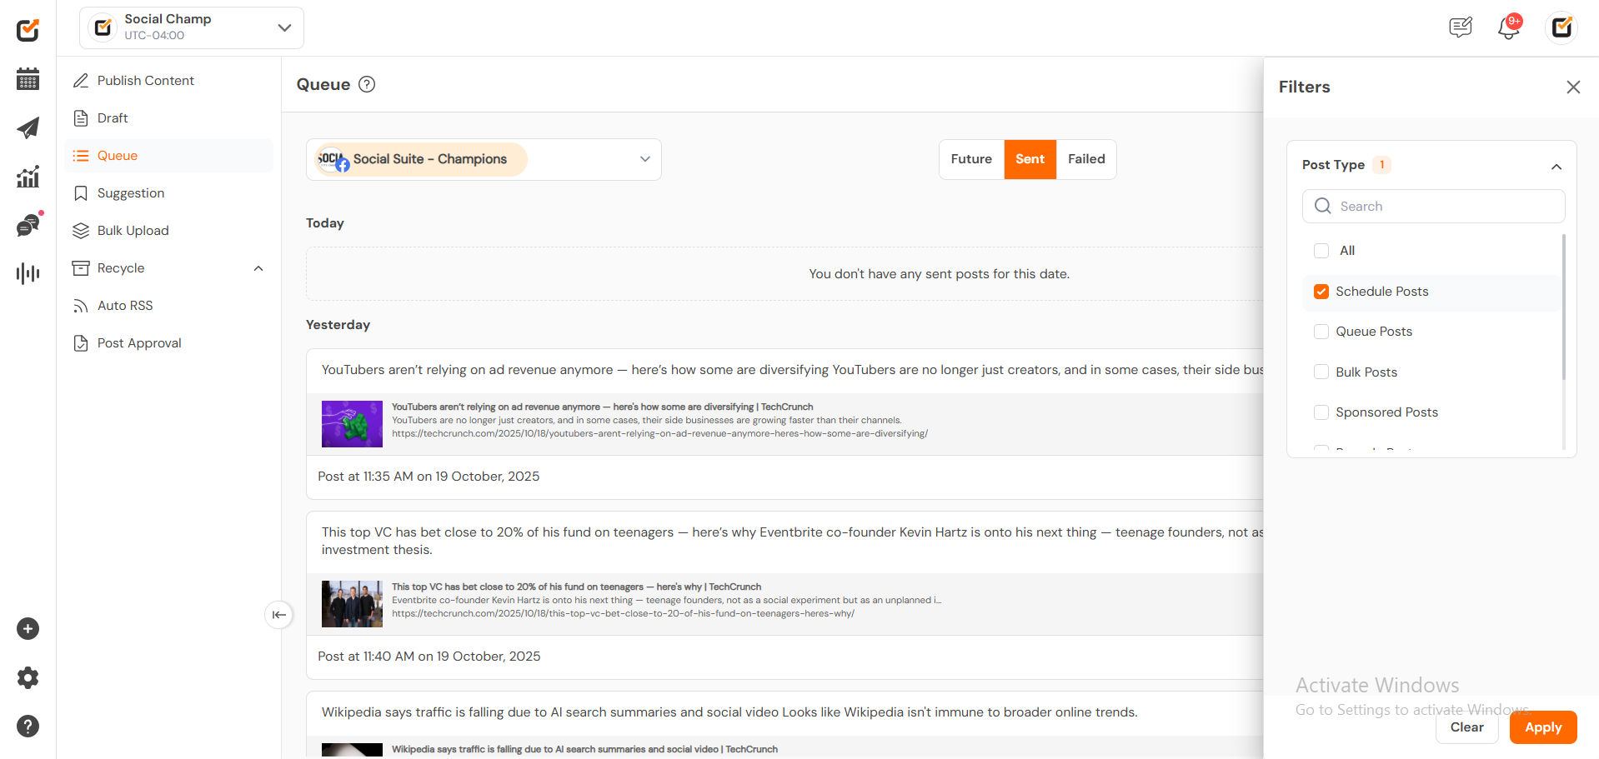Click the help question mark in sidebar
The width and height of the screenshot is (1599, 759).
(x=28, y=726)
